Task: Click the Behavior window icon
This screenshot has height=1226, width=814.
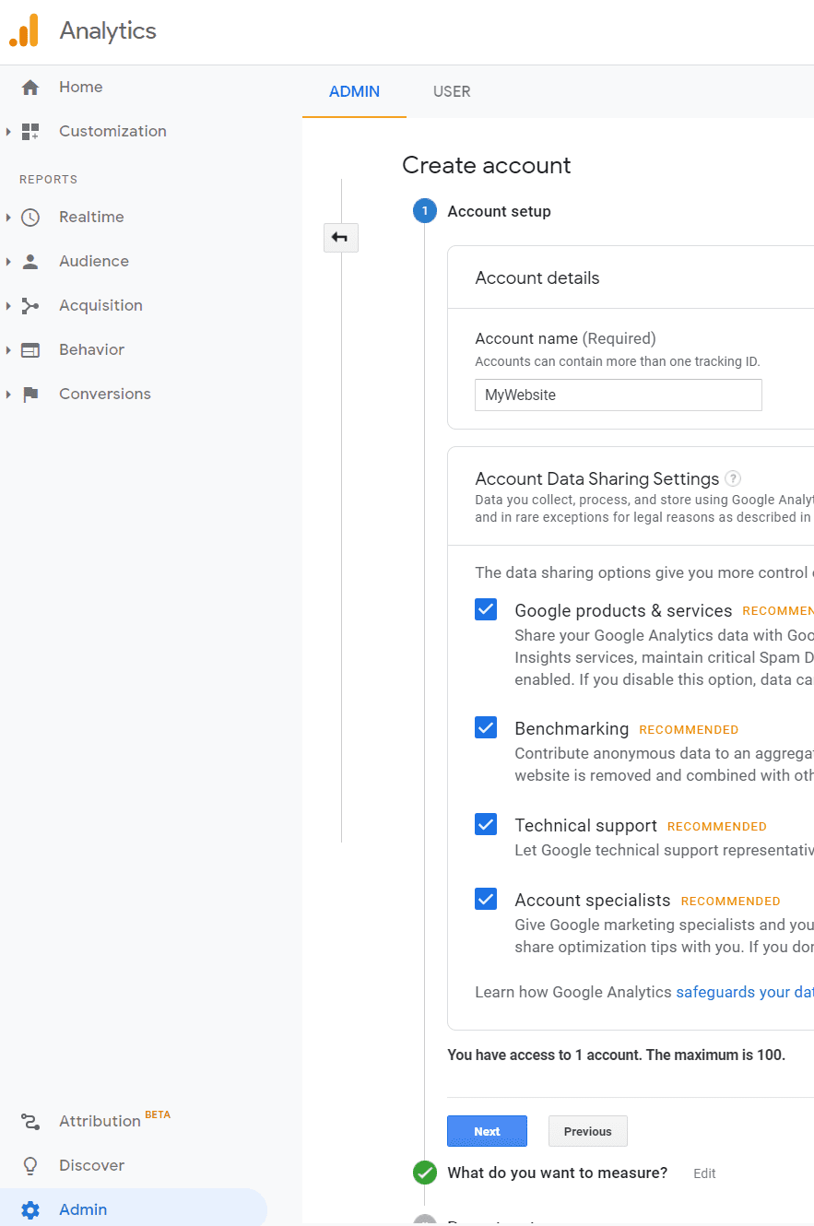Action: [x=30, y=350]
